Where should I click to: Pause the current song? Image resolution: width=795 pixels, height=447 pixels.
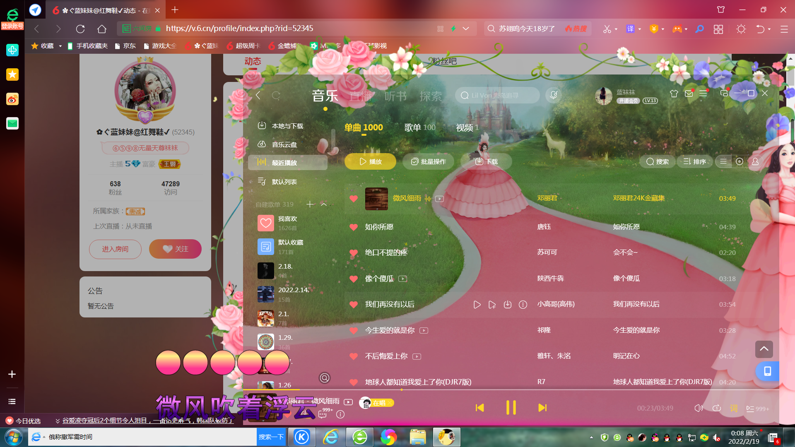[x=511, y=408]
